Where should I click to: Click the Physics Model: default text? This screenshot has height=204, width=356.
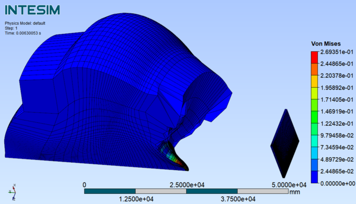[25, 23]
